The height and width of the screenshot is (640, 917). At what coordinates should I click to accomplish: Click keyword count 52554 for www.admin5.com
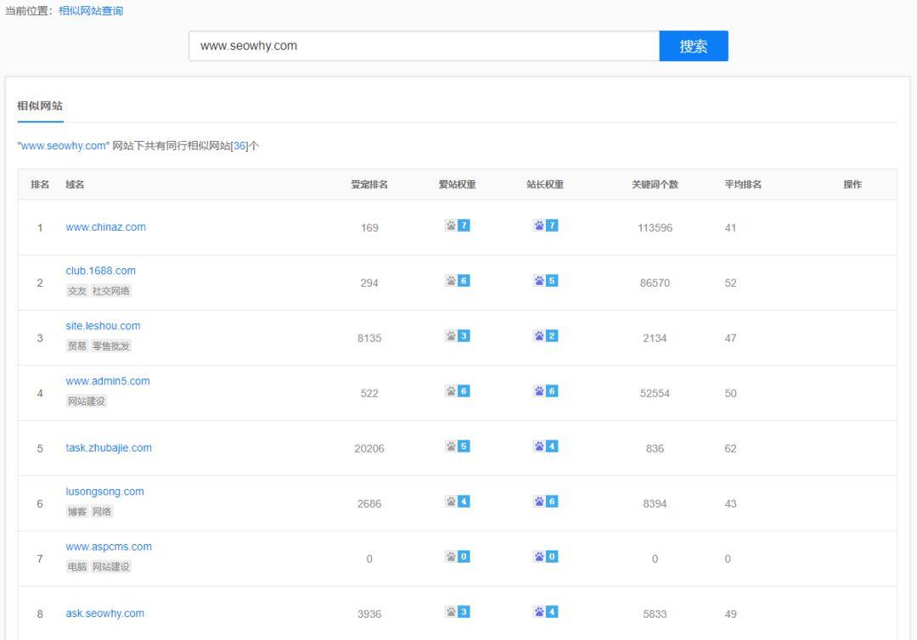[x=655, y=393]
